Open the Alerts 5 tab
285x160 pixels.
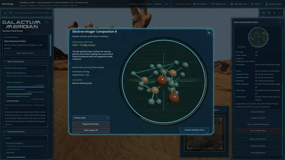coord(256,4)
